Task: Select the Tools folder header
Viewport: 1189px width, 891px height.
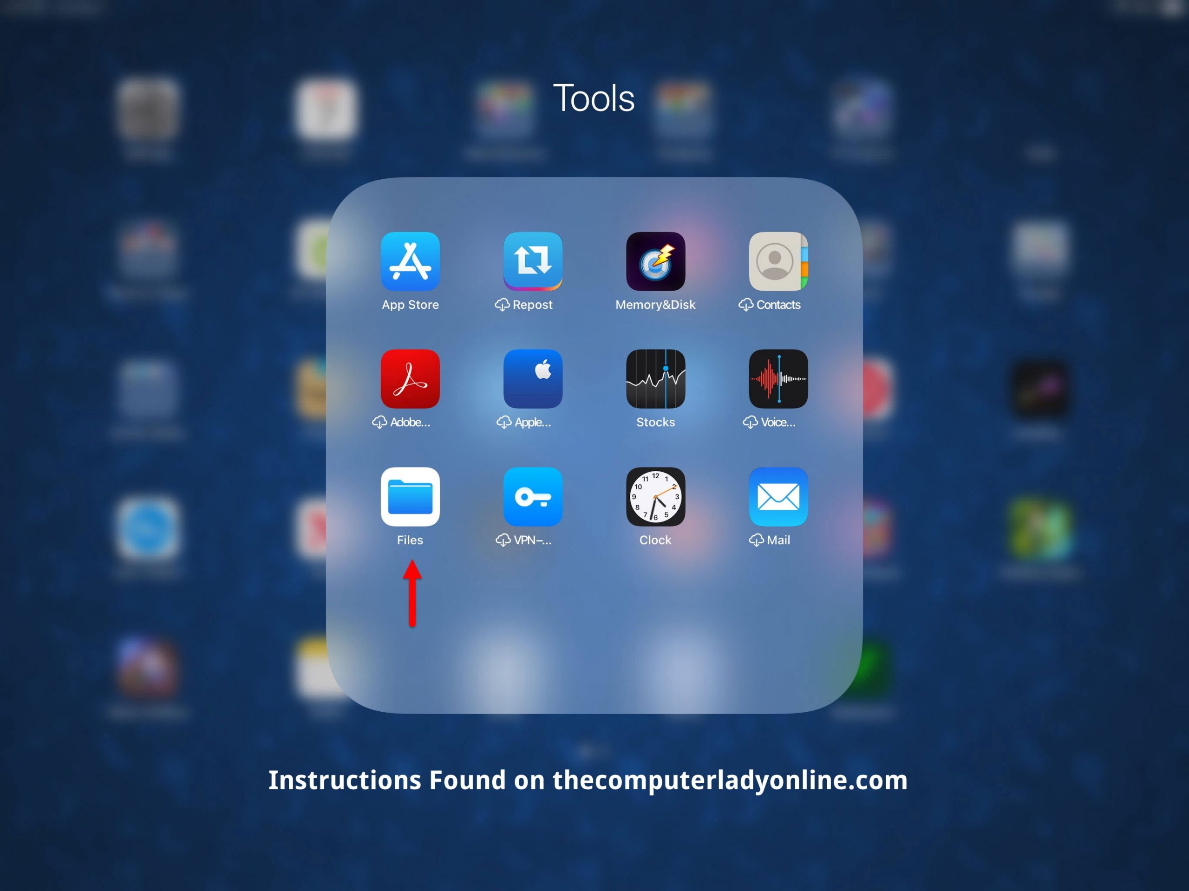Action: pyautogui.click(x=595, y=95)
